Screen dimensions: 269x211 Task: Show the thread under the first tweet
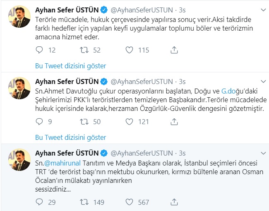click(x=70, y=66)
